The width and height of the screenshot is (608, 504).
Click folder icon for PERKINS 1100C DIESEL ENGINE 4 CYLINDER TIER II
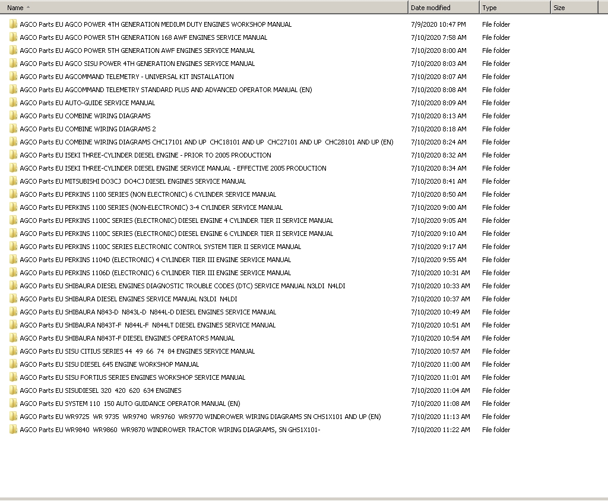pyautogui.click(x=13, y=220)
